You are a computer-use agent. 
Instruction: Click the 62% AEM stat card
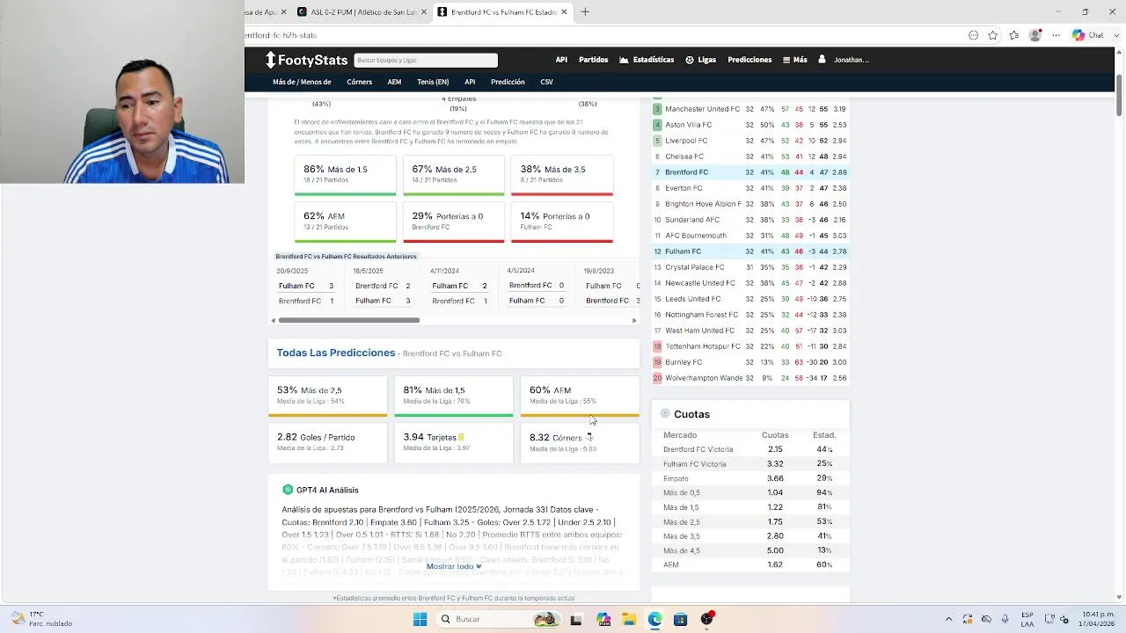(x=345, y=222)
